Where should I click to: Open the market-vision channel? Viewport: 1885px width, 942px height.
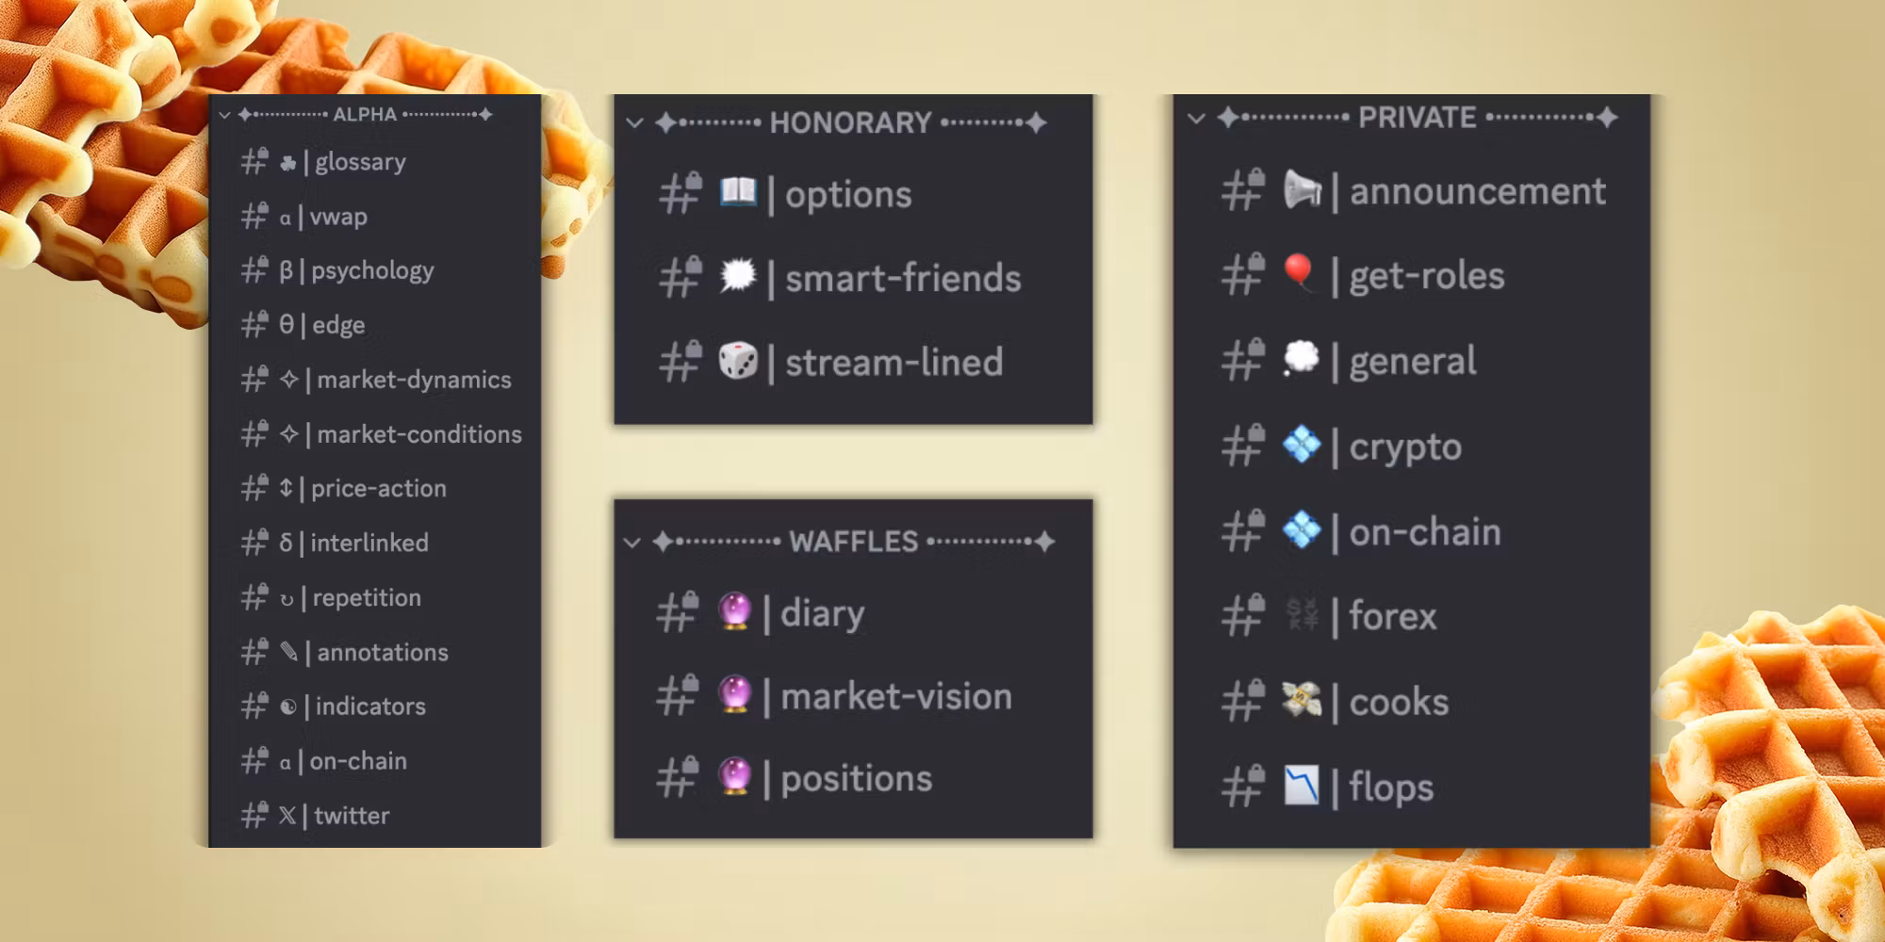pyautogui.click(x=895, y=697)
